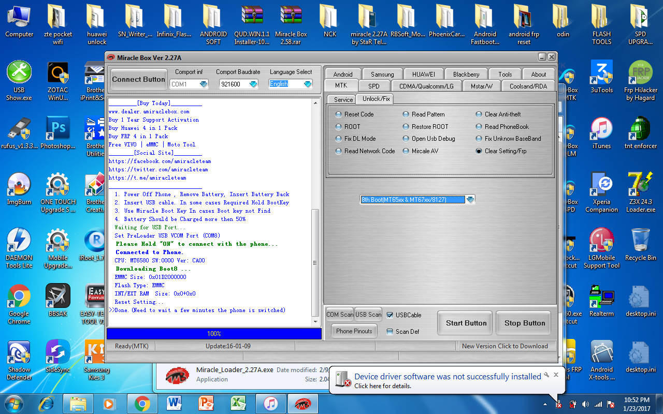Screen dimensions: 663x414
Task: Open the NCK folder icon
Action: coord(330,21)
